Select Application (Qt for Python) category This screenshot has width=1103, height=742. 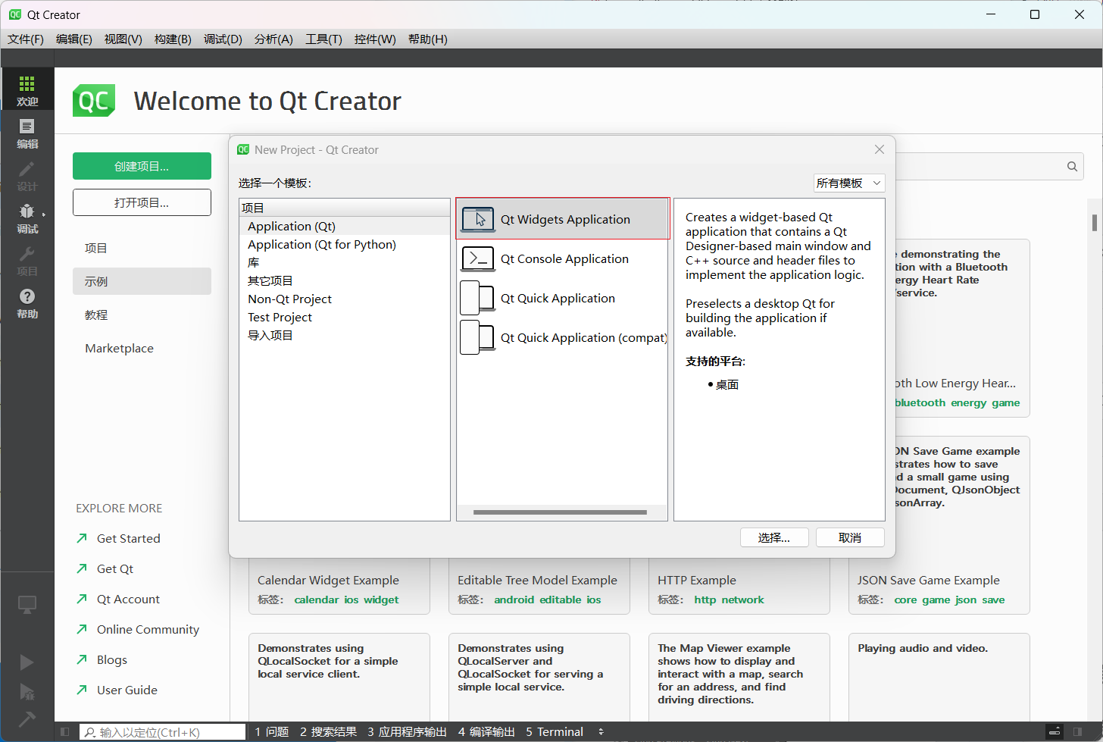(345, 244)
